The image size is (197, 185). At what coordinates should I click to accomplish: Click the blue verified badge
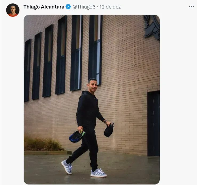point(68,7)
